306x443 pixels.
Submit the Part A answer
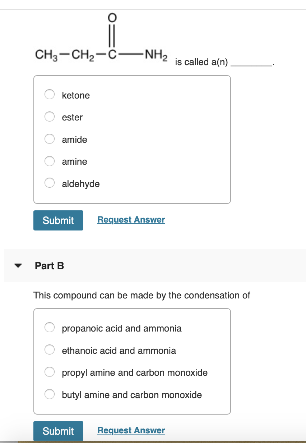click(58, 220)
